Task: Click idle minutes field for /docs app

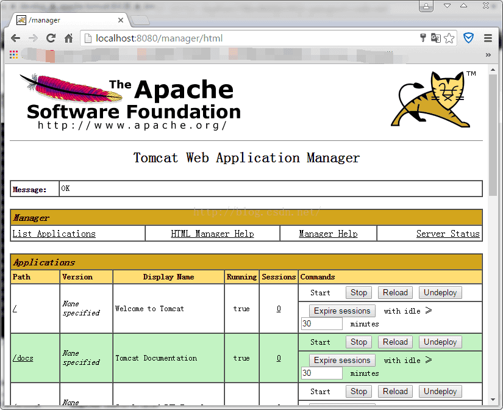Action: [x=321, y=373]
